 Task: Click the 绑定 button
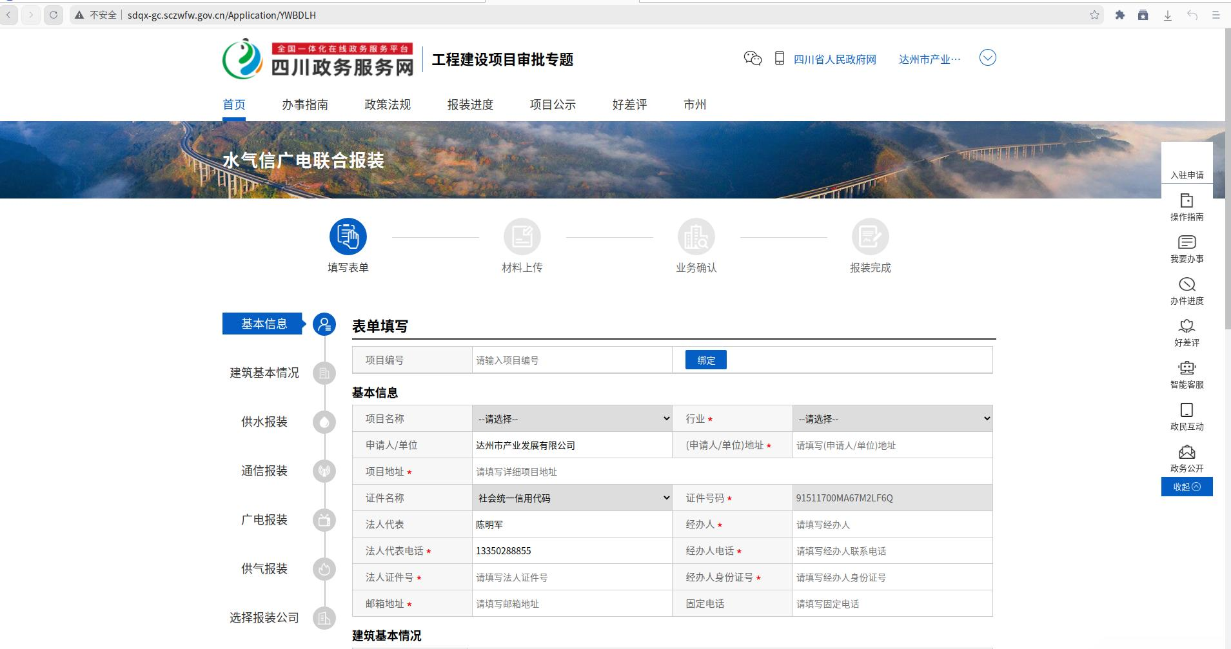tap(705, 360)
